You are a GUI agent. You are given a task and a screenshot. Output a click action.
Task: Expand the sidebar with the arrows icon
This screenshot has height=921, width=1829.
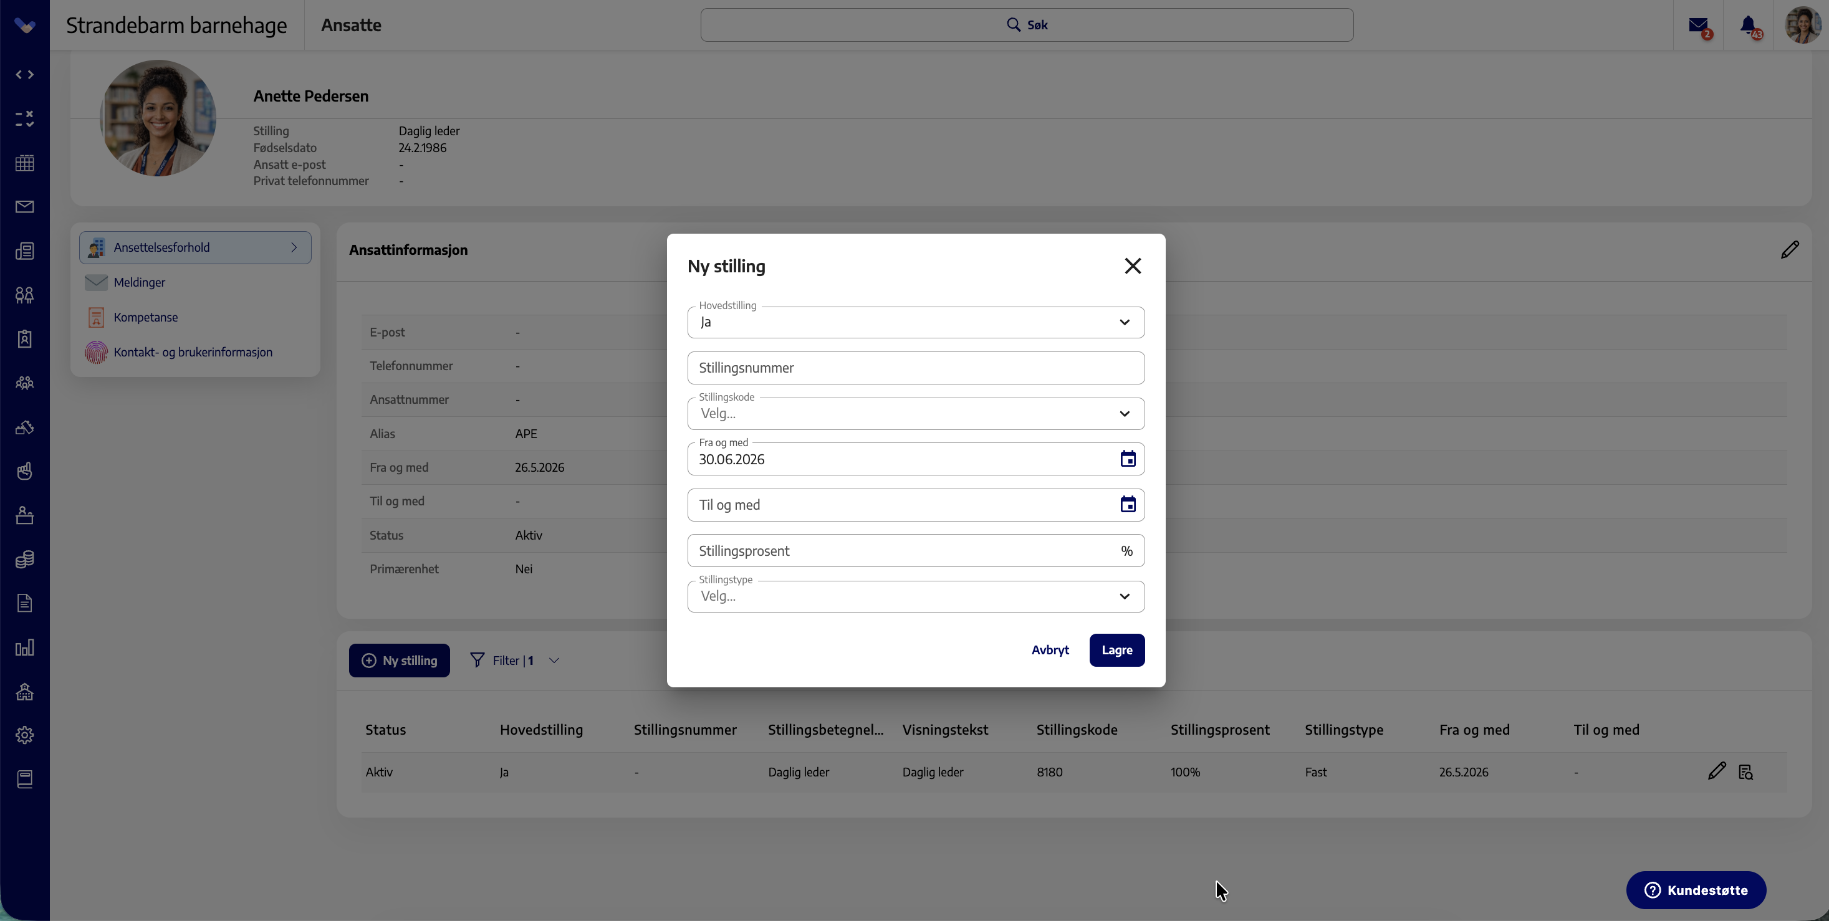point(25,75)
